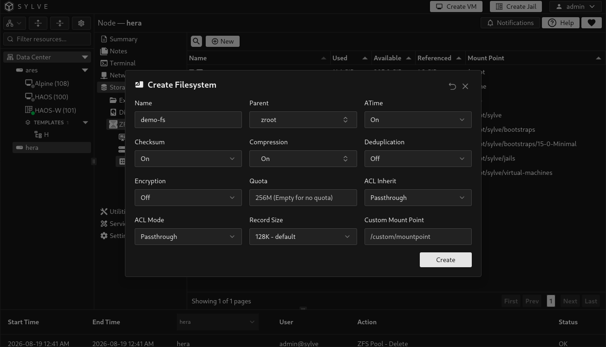Click the collapse all tree icon
Viewport: 606px width, 347px height.
60,23
